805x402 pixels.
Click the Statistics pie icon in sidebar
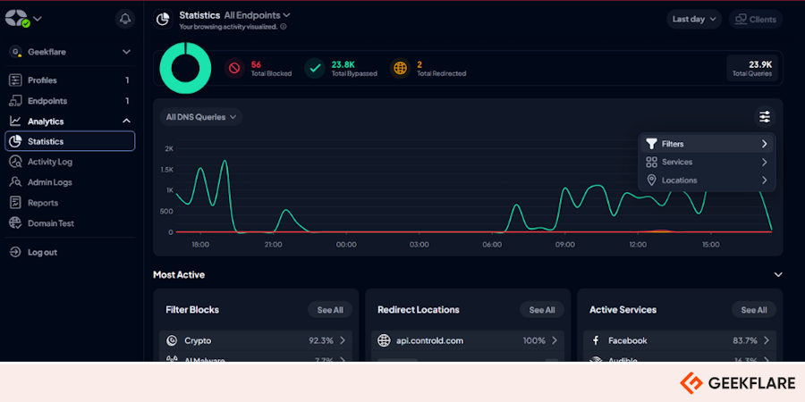click(x=15, y=141)
